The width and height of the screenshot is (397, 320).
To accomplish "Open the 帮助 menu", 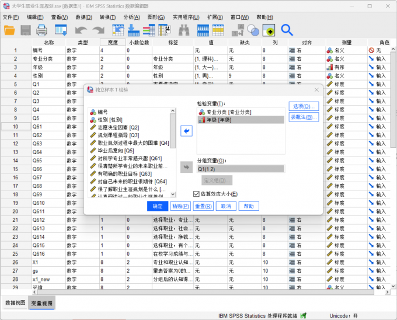I will click(264, 17).
